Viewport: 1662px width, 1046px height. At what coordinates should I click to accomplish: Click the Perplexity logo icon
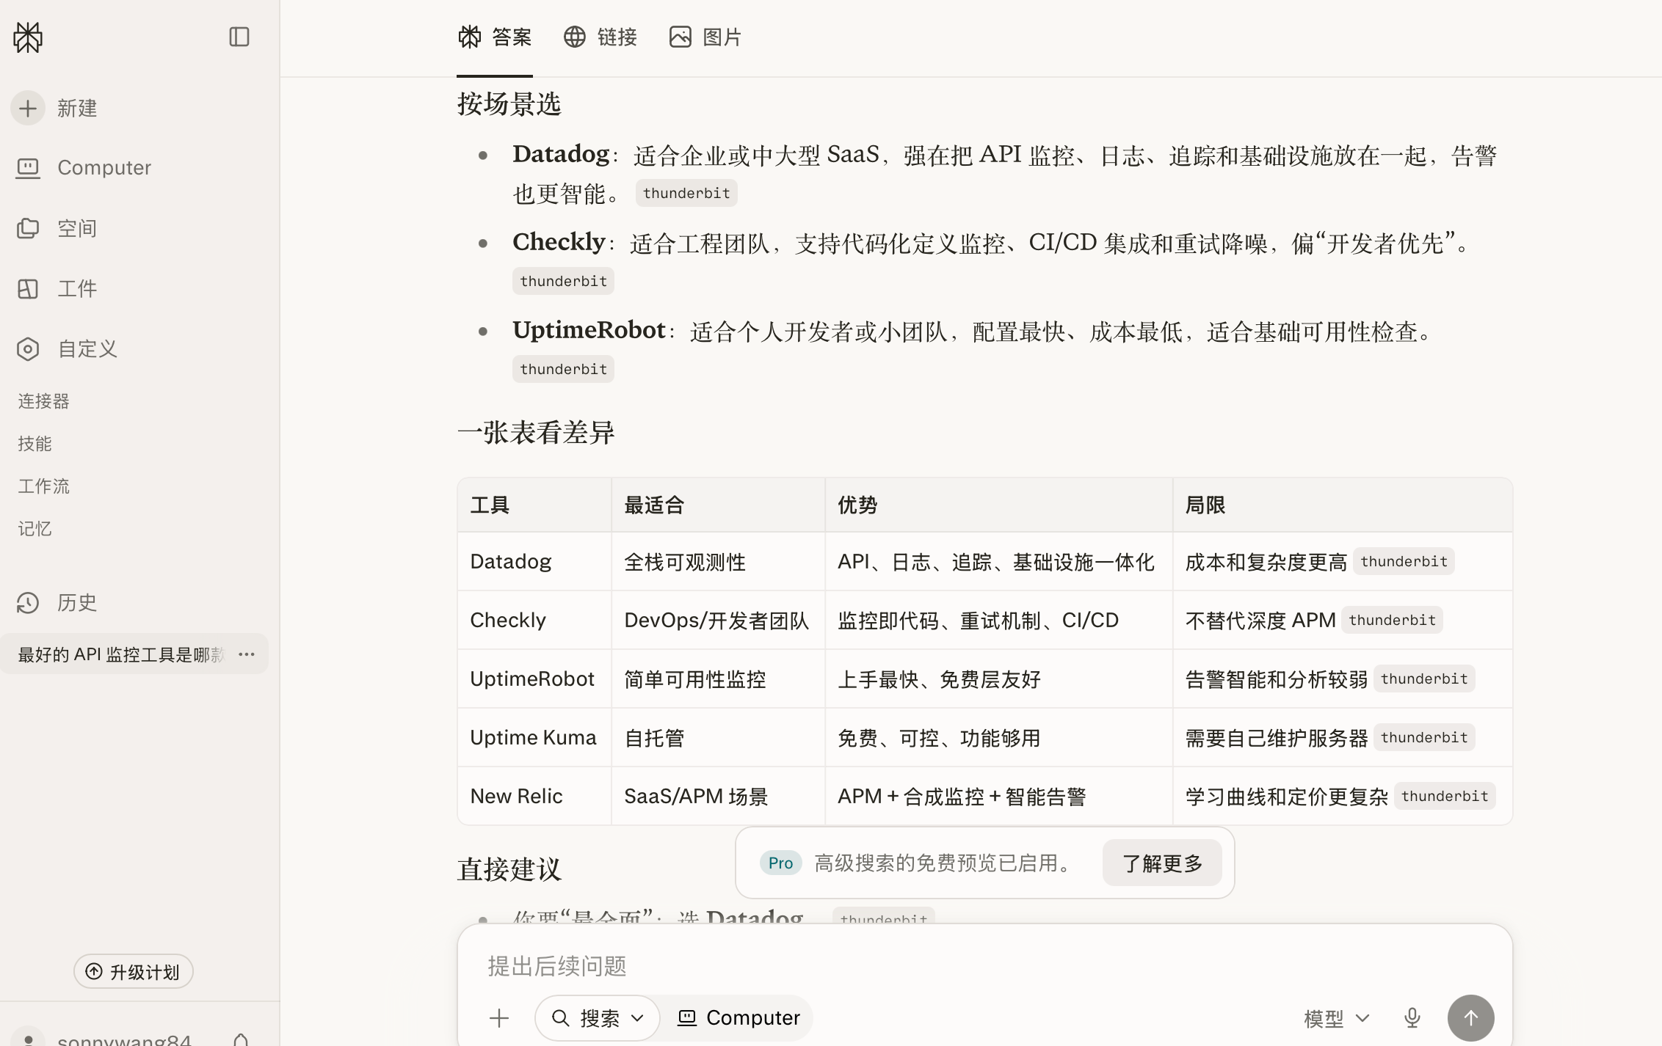pos(29,37)
